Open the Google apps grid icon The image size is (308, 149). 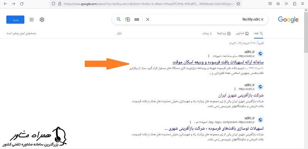32,20
